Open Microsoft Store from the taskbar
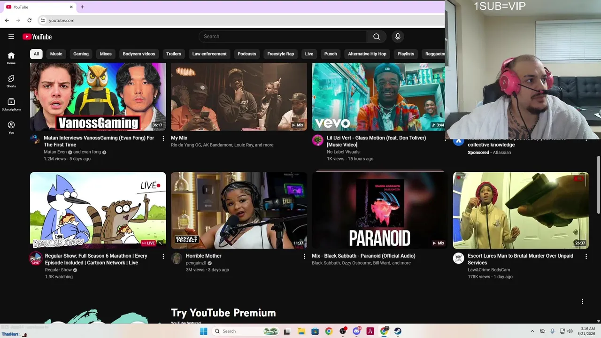The width and height of the screenshot is (601, 338). [315, 331]
